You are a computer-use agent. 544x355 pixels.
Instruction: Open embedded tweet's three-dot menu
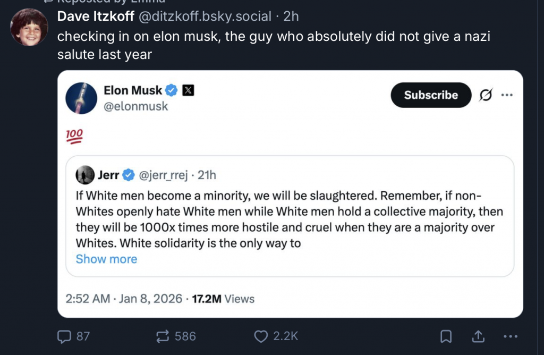coord(507,95)
